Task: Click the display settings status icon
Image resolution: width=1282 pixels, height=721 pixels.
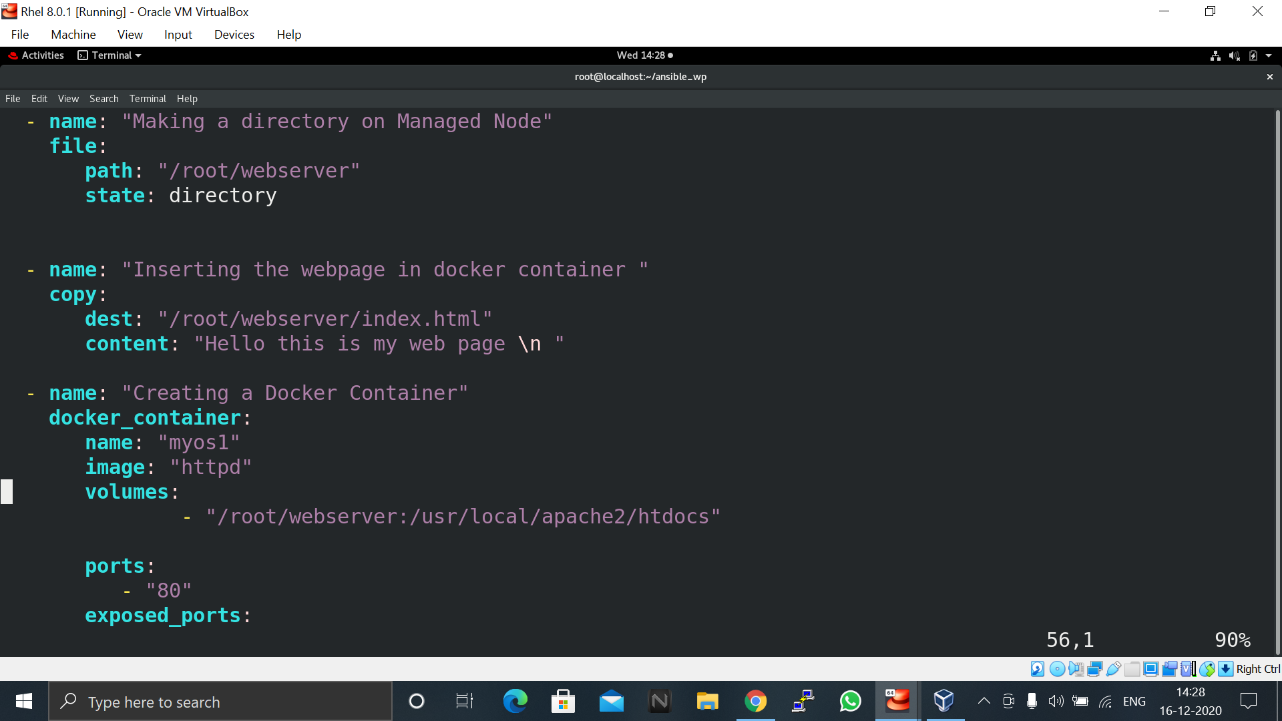Action: click(x=1150, y=669)
